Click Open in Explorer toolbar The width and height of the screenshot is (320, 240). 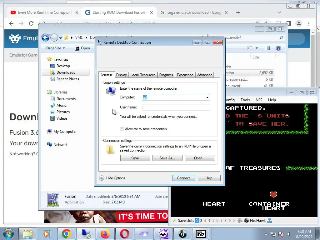pos(82,48)
